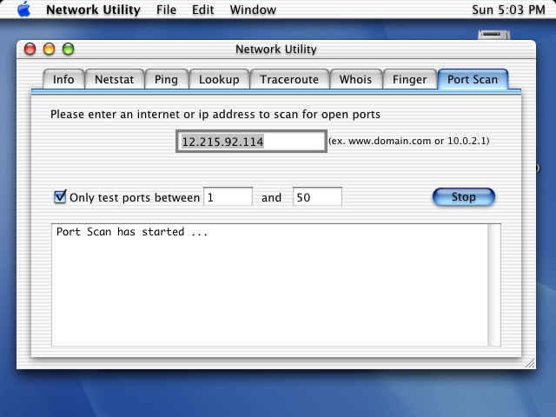Zoom the window with the green button

(68, 49)
